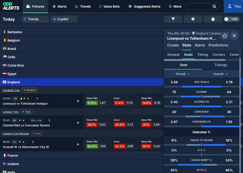
Task: Switch to the Corners stats tab
Action: 219,55
